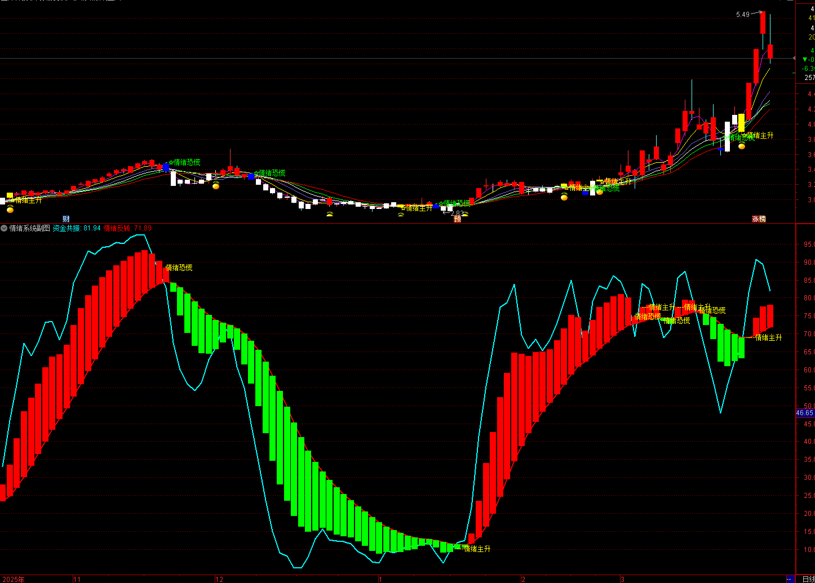
Task: Click the 涨榜 marker on the date axis
Action: point(759,219)
